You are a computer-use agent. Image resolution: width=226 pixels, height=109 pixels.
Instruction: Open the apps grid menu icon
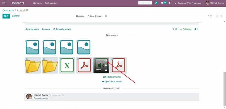[x=4, y=3]
